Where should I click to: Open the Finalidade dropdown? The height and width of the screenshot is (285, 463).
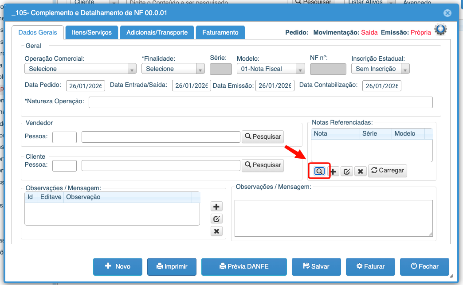coord(200,69)
